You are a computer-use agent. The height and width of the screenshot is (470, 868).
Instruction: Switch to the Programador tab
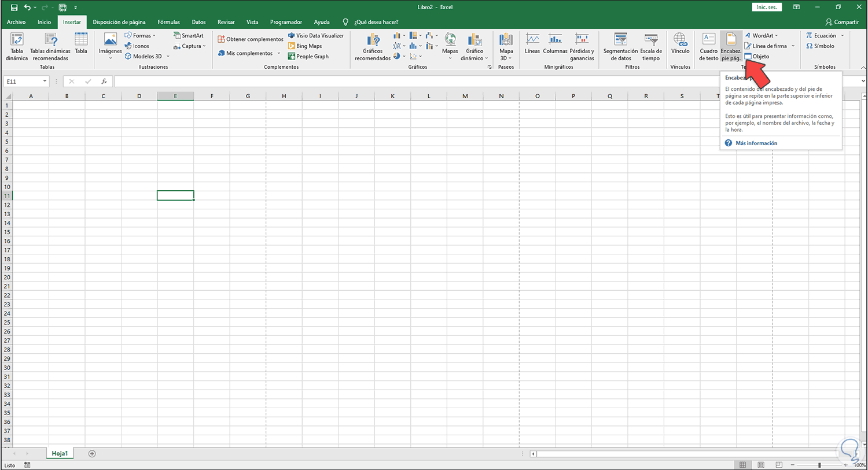coord(286,22)
